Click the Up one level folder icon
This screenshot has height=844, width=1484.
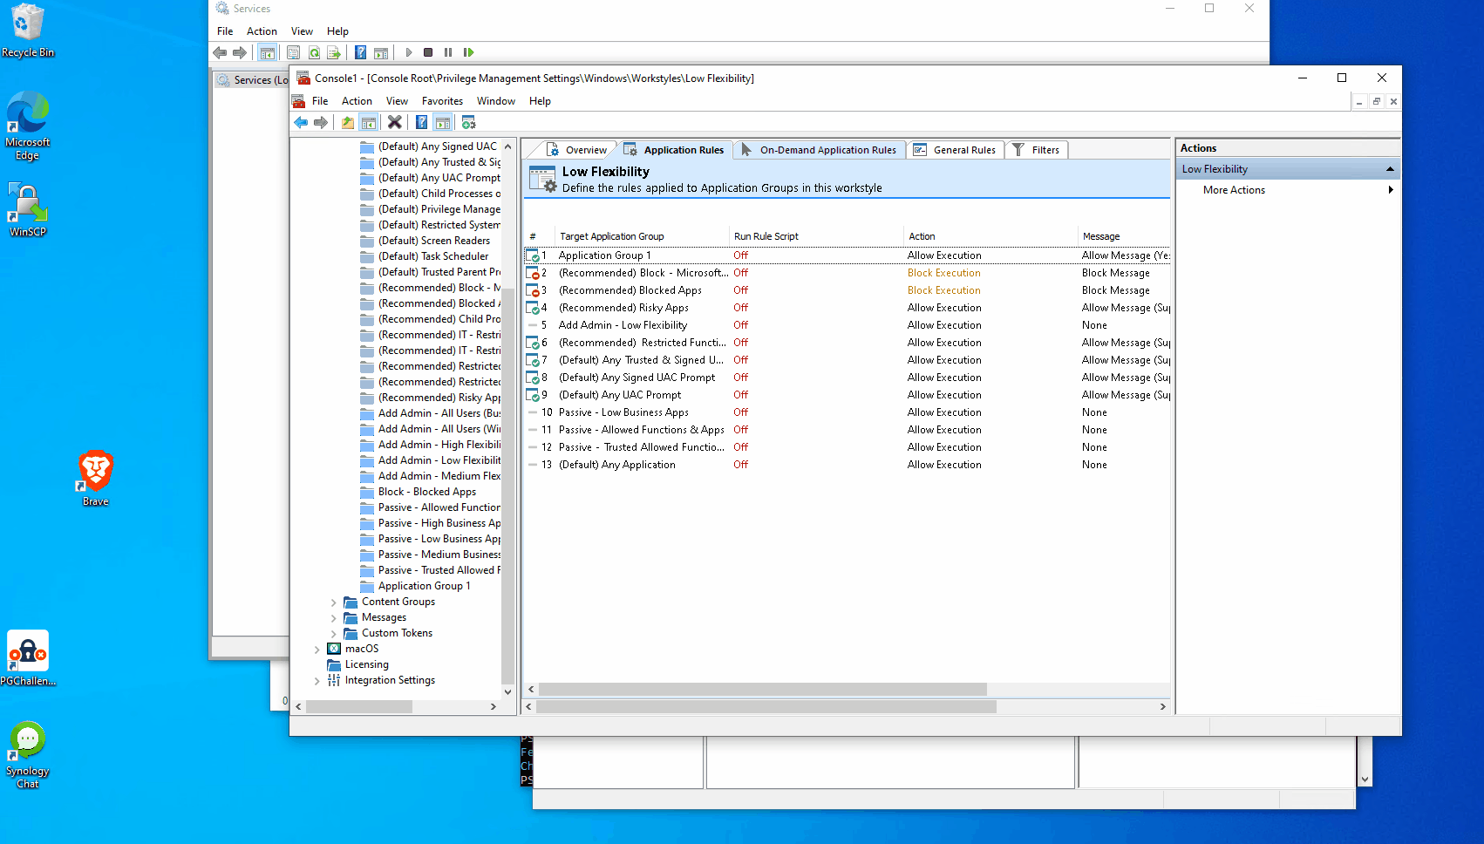tap(348, 123)
